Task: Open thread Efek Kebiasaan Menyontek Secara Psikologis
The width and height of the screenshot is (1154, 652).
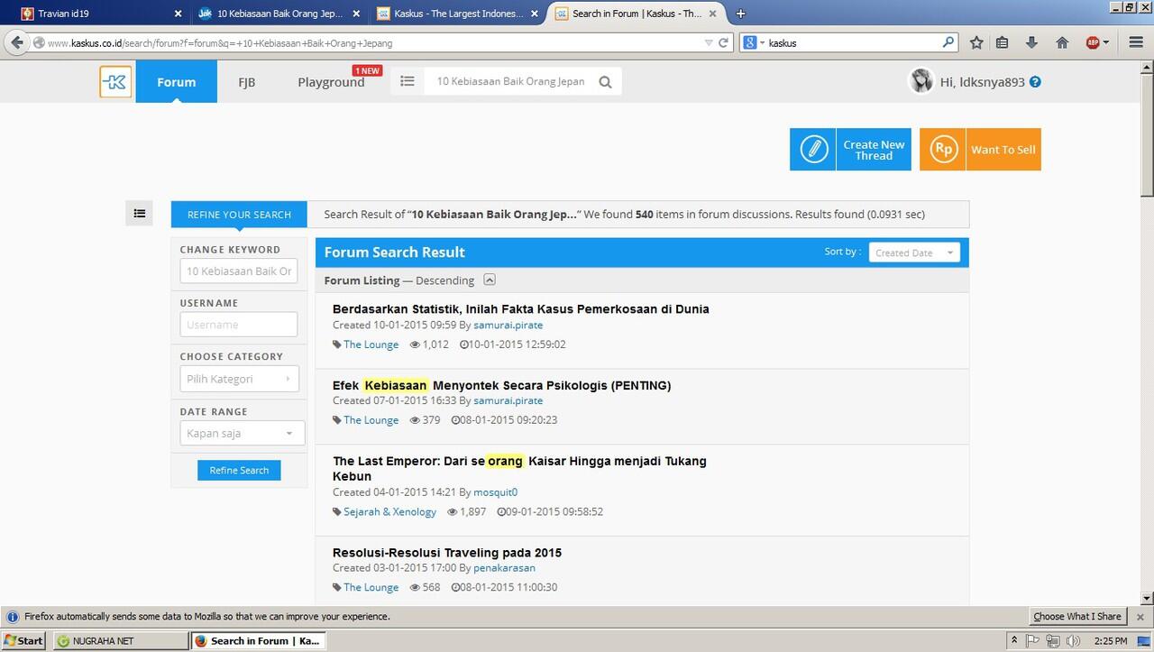Action: point(501,385)
